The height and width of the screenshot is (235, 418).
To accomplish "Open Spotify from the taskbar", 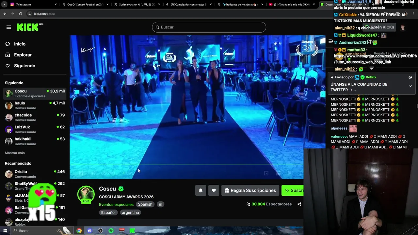I will [x=111, y=231].
